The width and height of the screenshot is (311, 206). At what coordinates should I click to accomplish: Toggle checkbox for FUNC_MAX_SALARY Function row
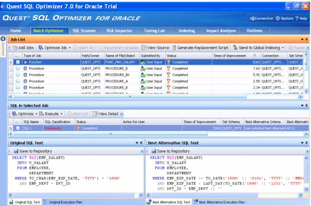pyautogui.click(x=18, y=62)
